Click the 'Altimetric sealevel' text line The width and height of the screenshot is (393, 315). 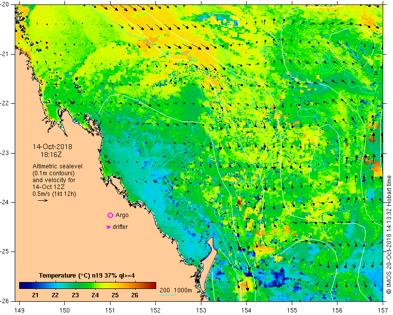(57, 166)
